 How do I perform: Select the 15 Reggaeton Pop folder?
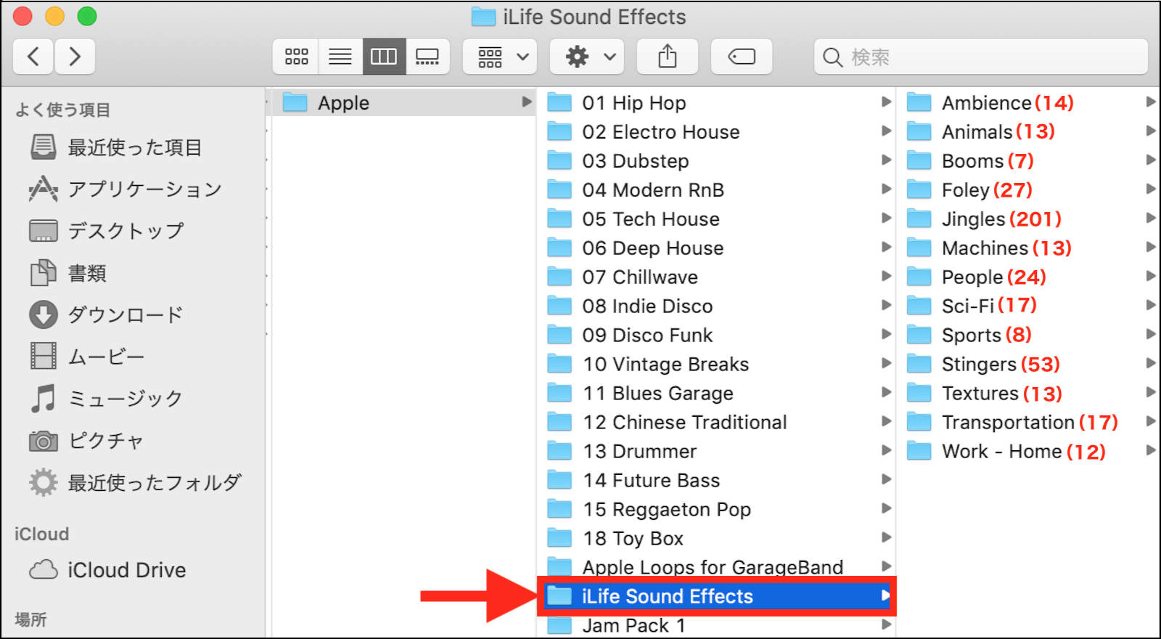pos(716,509)
